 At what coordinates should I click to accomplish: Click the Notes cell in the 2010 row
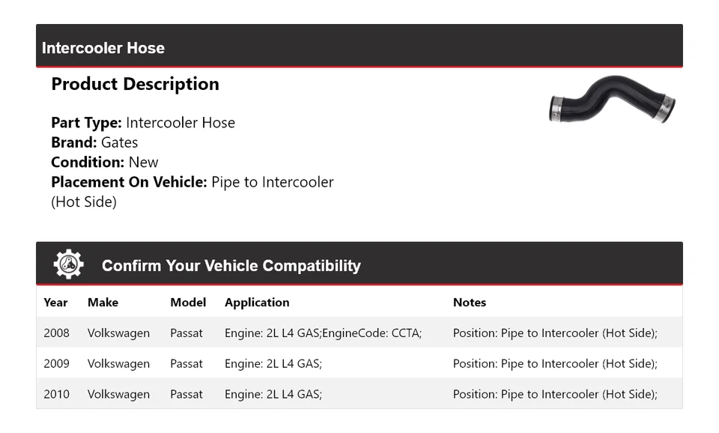pos(555,394)
